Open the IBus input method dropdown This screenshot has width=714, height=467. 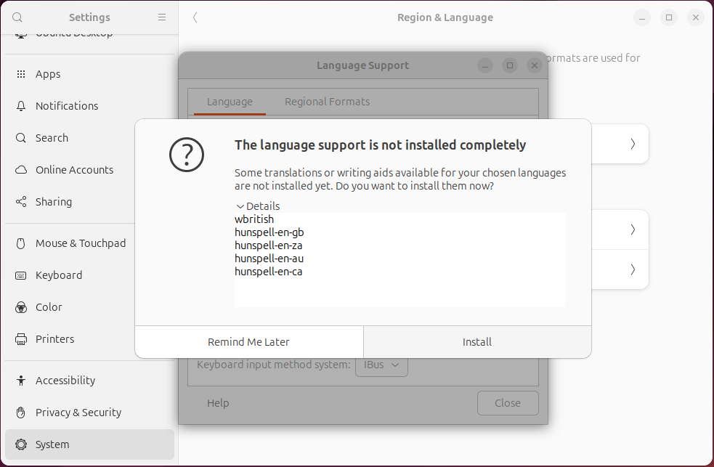pyautogui.click(x=381, y=365)
